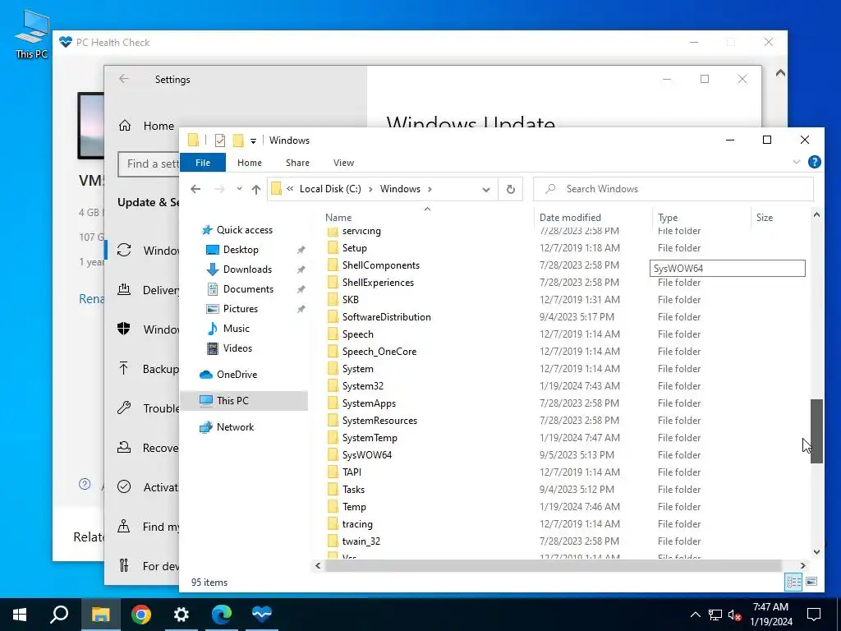Screen dimensions: 841x631
Task: Click the New folder quick access toolbar icon
Action: 238,140
